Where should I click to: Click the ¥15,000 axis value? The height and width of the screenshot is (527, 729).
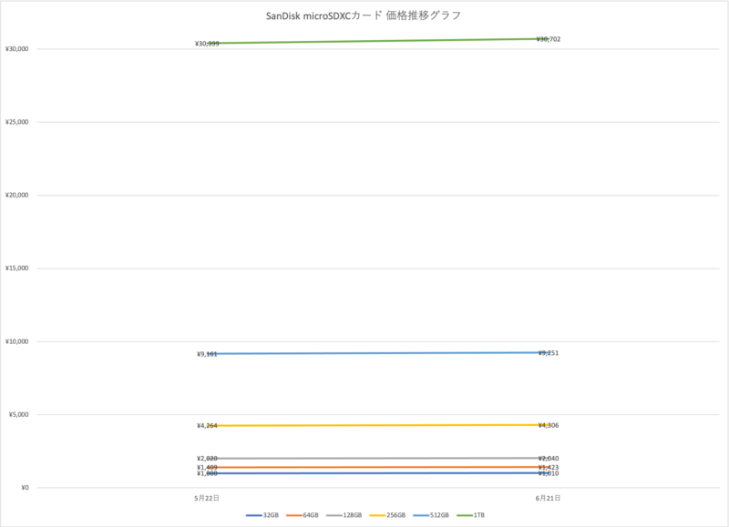click(x=16, y=269)
